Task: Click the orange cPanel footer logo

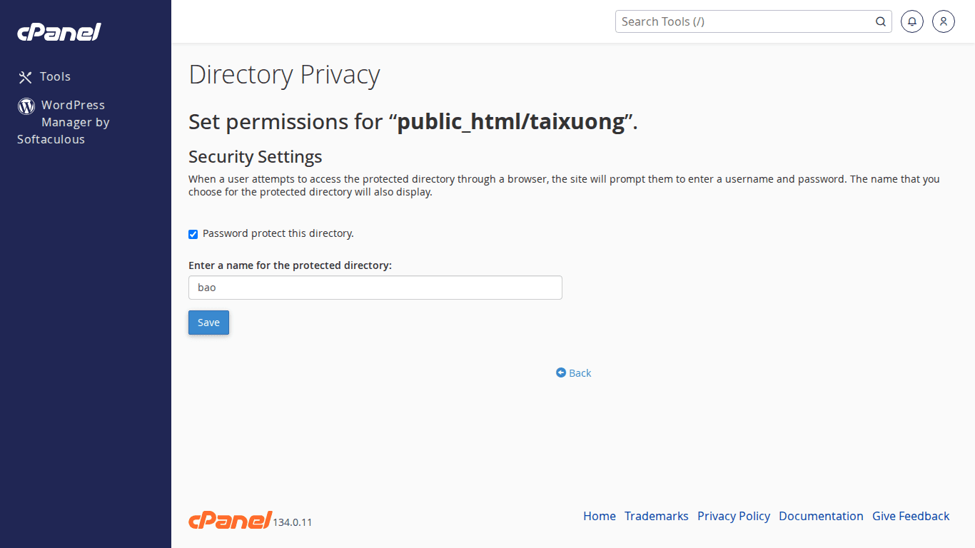Action: pos(230,520)
